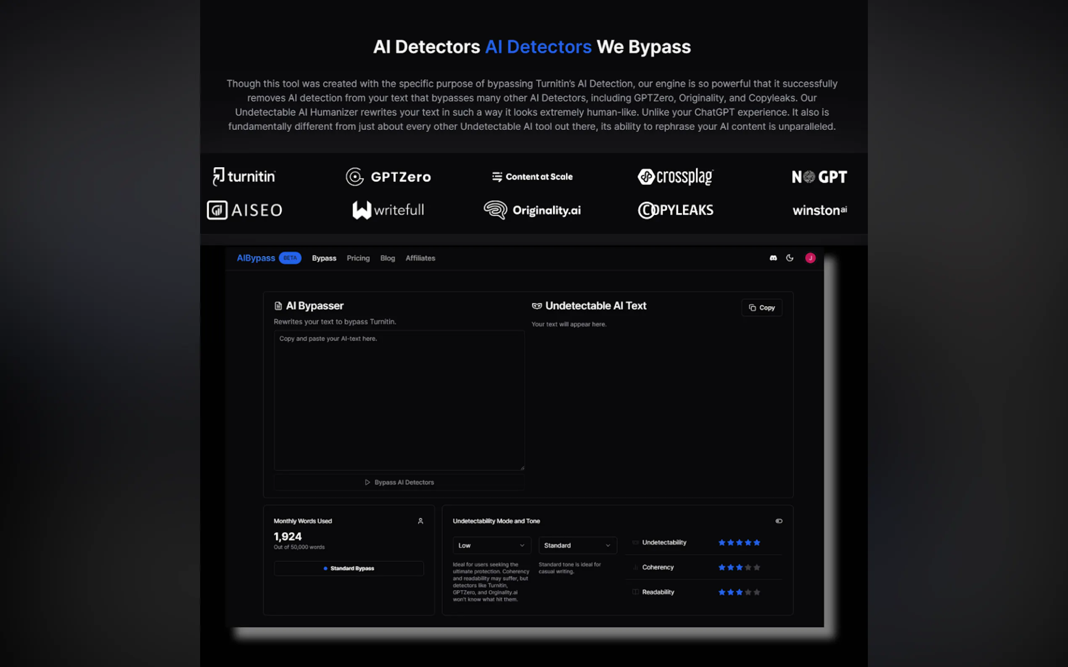The height and width of the screenshot is (667, 1068).
Task: Click the GPTZero logo
Action: click(x=388, y=177)
